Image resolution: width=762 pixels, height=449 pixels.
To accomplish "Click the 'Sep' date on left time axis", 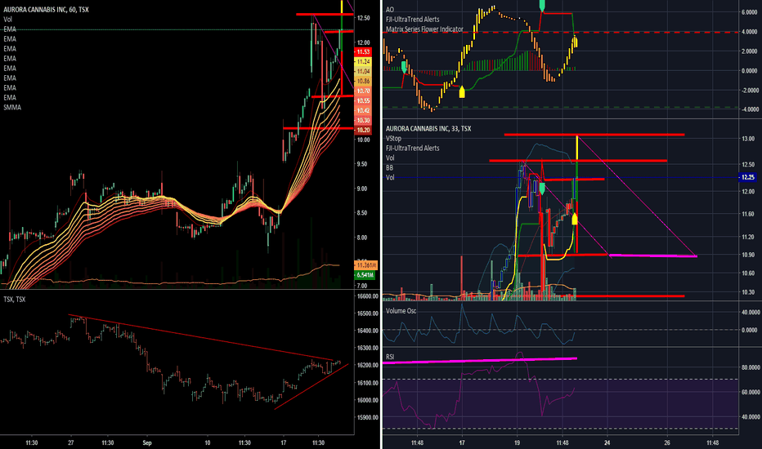I will pos(147,442).
